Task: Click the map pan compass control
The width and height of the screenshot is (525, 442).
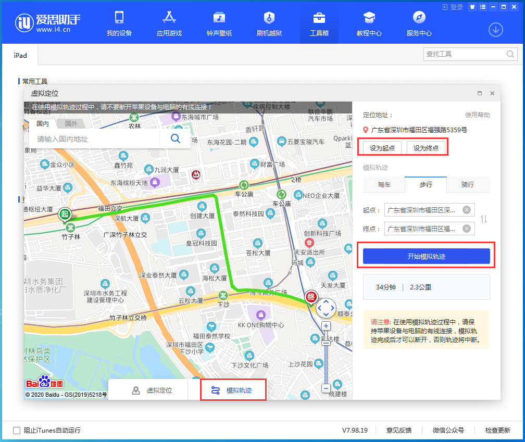Action: (x=326, y=308)
